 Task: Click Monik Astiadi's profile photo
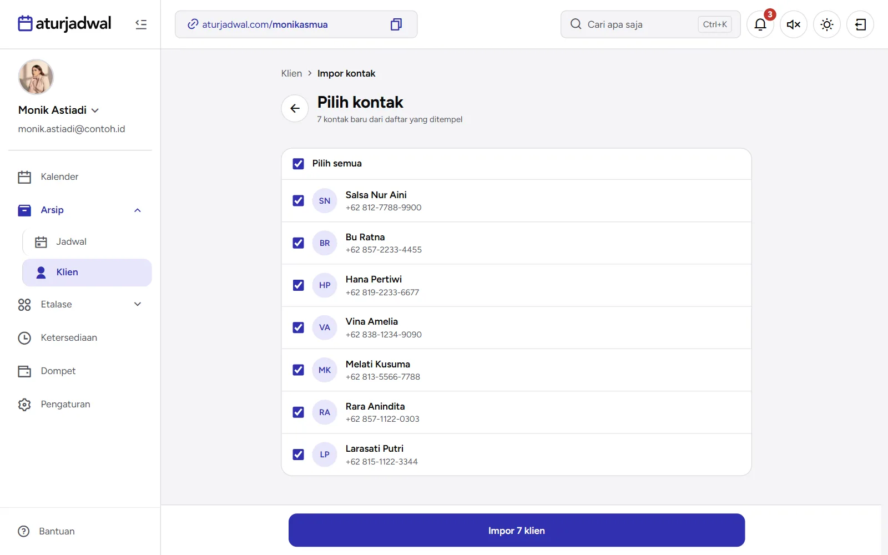click(36, 77)
